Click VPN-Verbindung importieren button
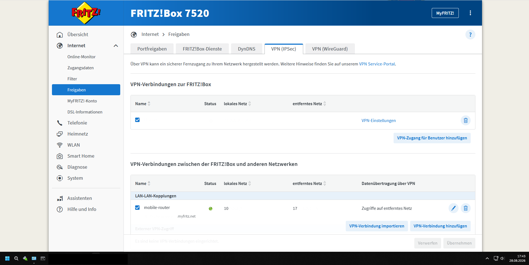This screenshot has width=529, height=265. [377, 226]
